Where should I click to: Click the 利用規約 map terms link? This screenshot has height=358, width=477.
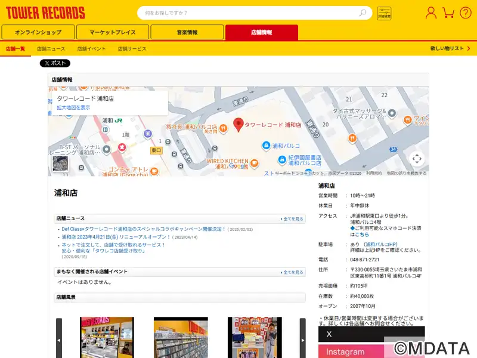(x=374, y=173)
